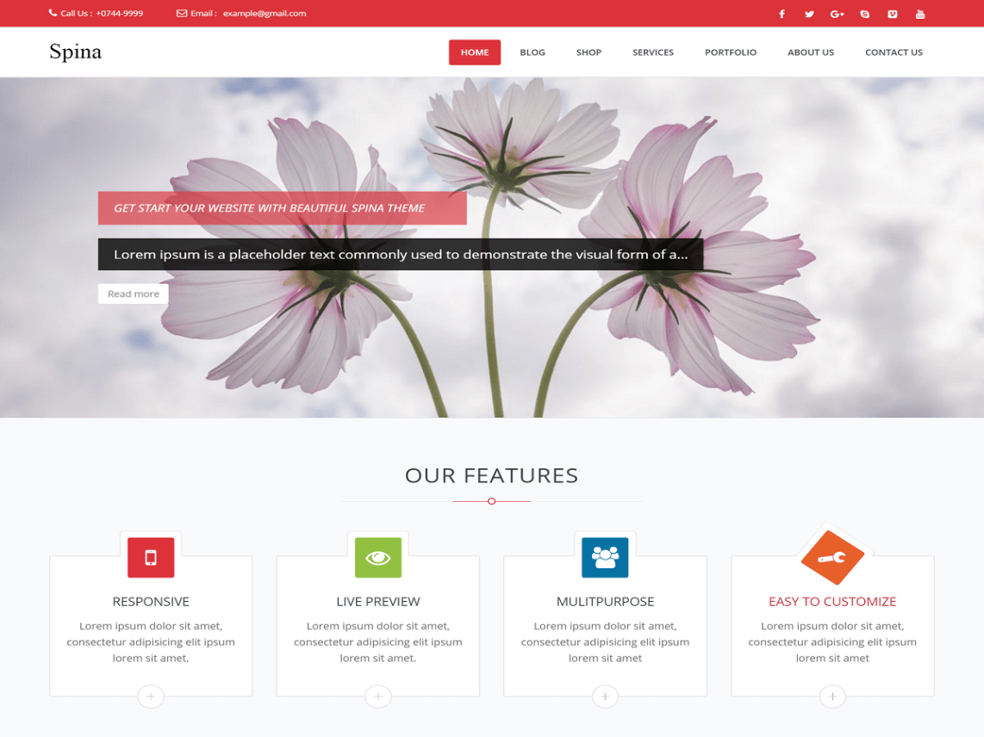Open the Portfolio page from the navbar
Viewport: 984px width, 737px height.
pyautogui.click(x=731, y=52)
